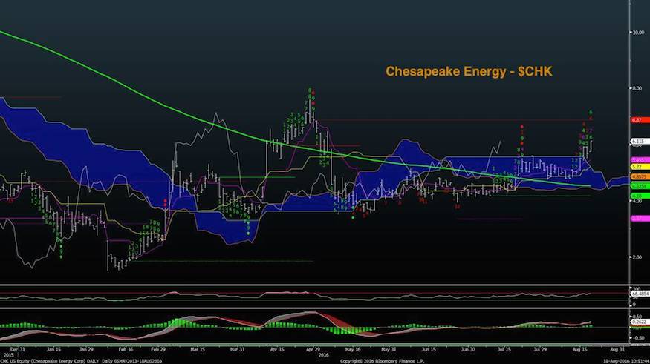The image size is (650, 364).
Task: Click the Jun 15 date axis label
Action: click(x=428, y=349)
